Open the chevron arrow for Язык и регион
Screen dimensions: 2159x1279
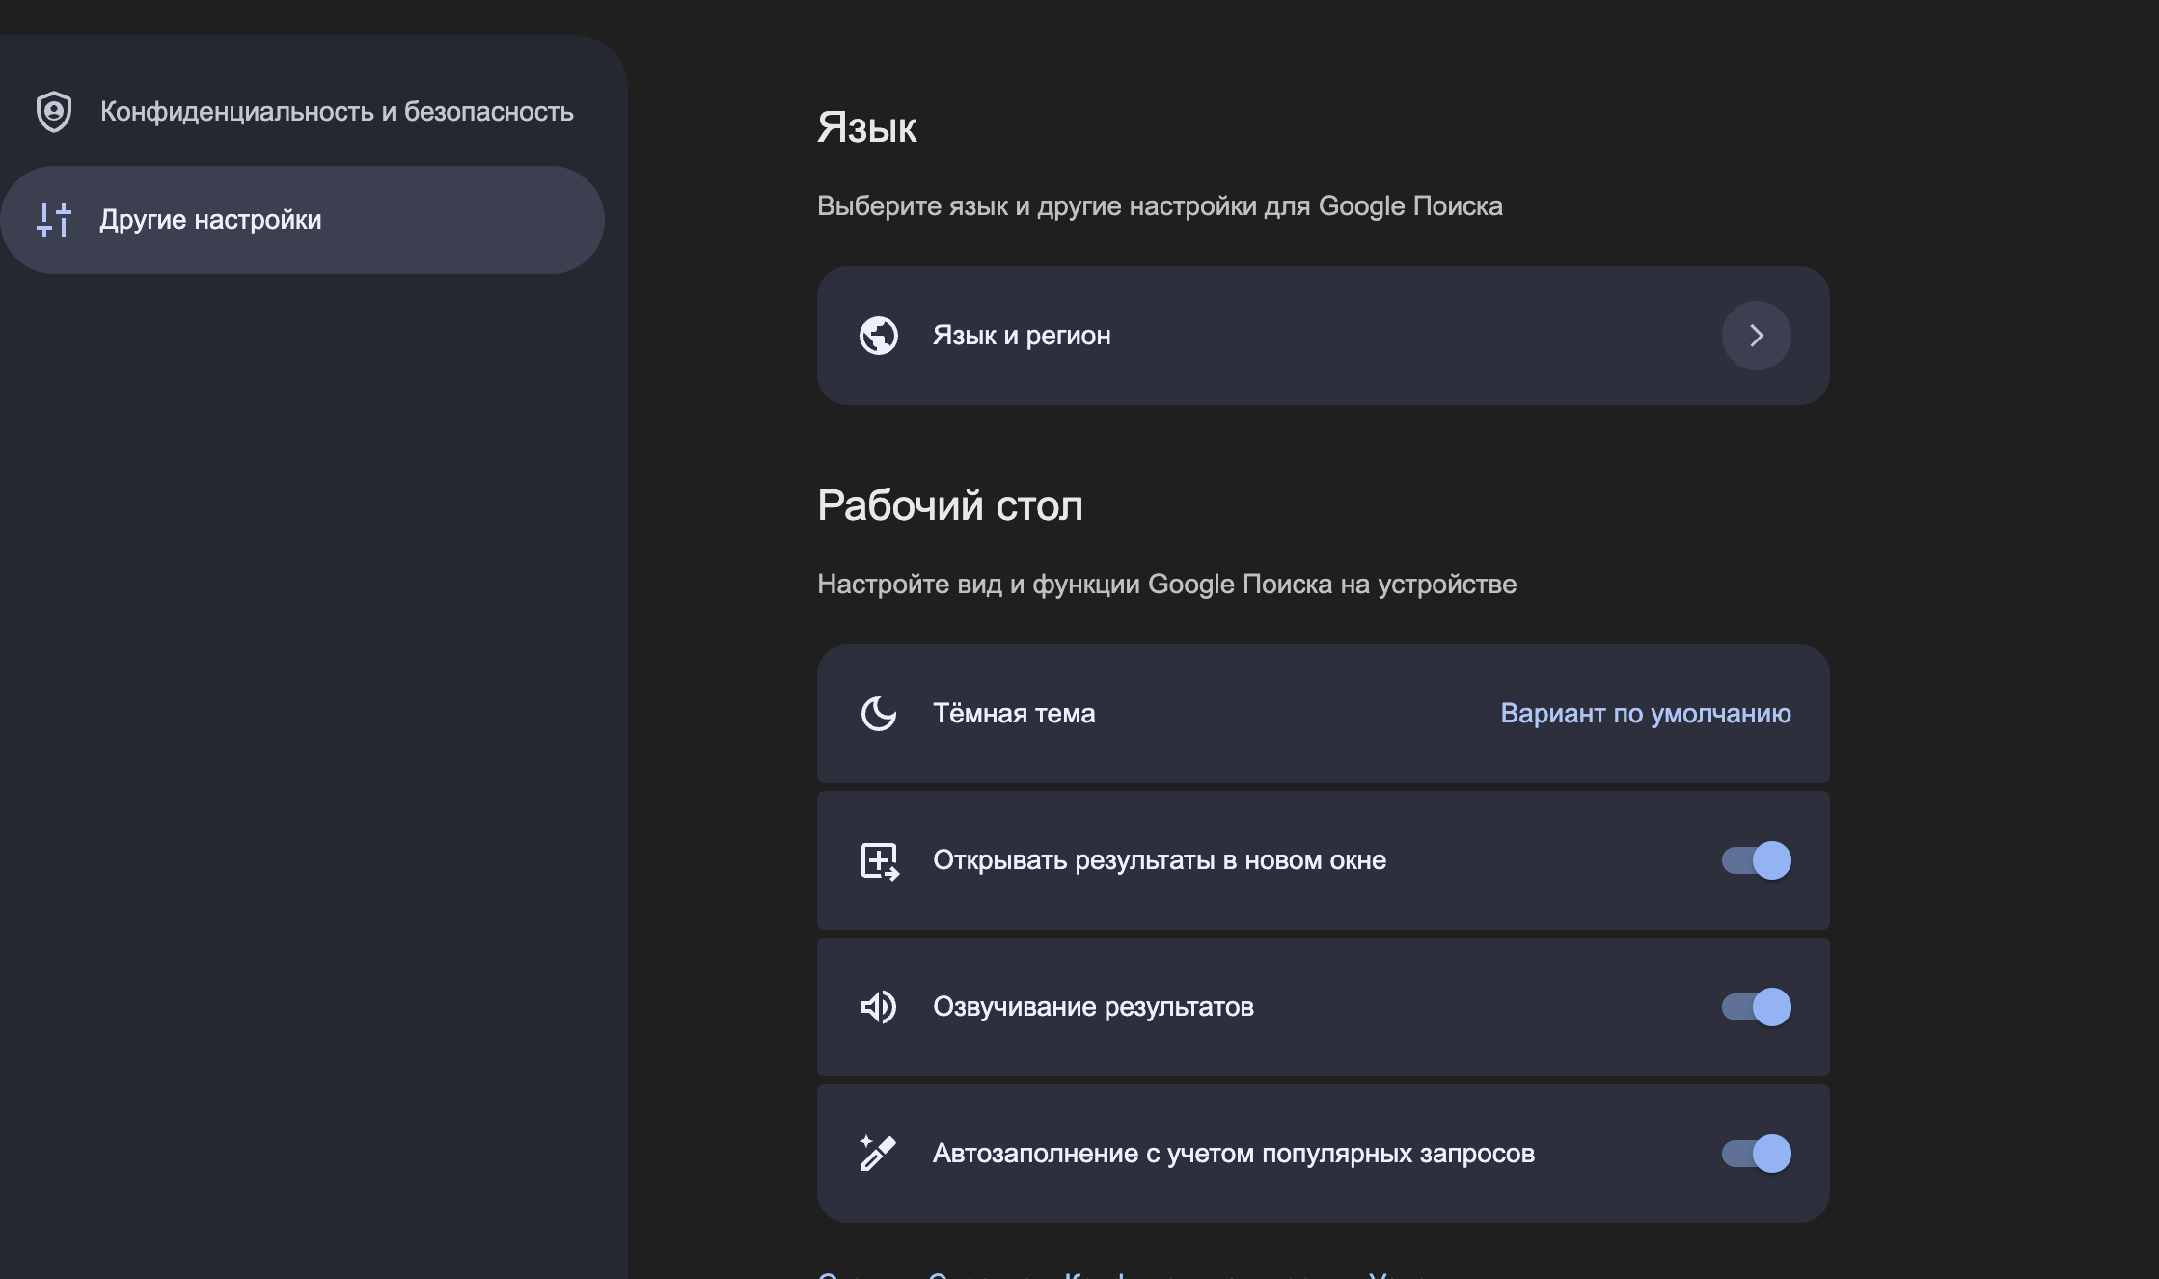(x=1756, y=336)
